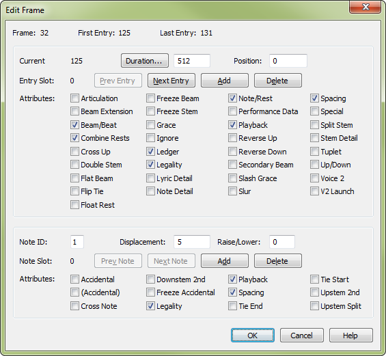Image resolution: width=386 pixels, height=356 pixels.
Task: Click the Position input field
Action: [288, 61]
